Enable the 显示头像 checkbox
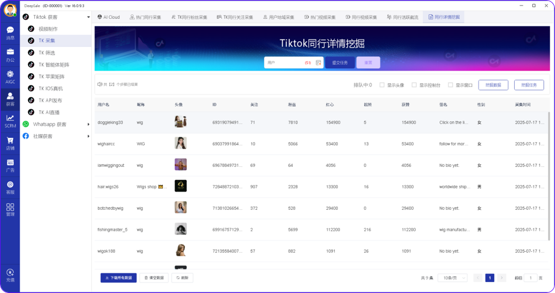Image resolution: width=555 pixels, height=293 pixels. point(382,85)
